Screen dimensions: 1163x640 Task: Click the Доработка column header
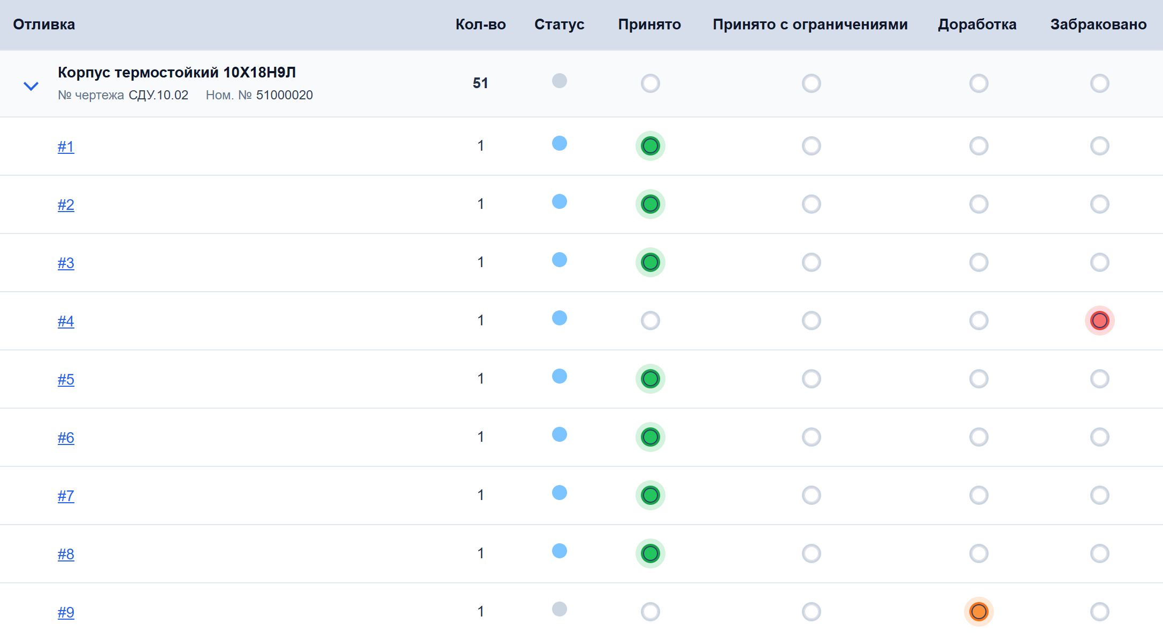[977, 25]
